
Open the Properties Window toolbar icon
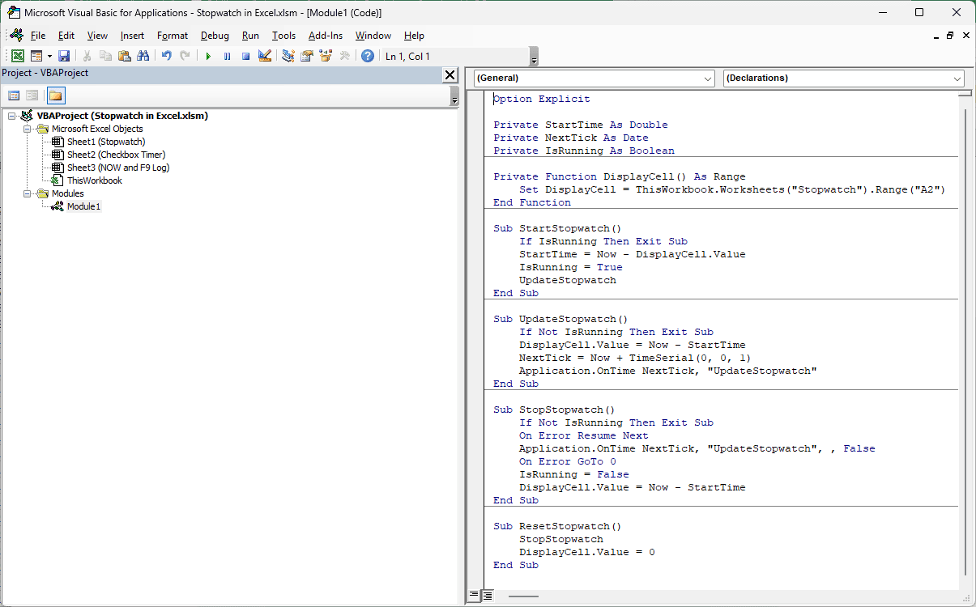(306, 56)
